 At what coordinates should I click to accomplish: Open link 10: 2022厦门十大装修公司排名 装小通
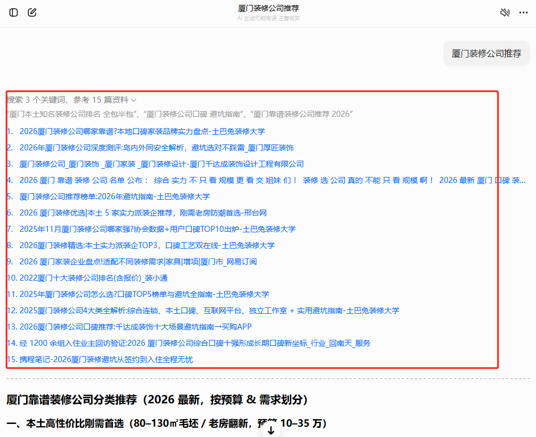coord(93,278)
